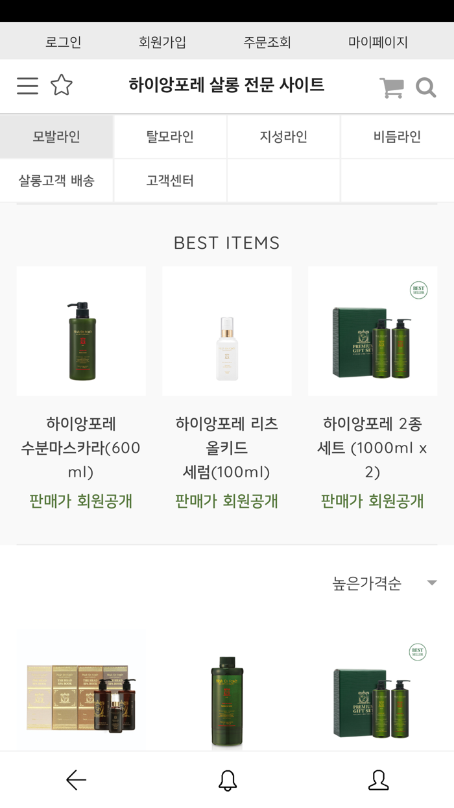Select the 지성라인 category tab
Screen dimensions: 454x808
coord(283,136)
